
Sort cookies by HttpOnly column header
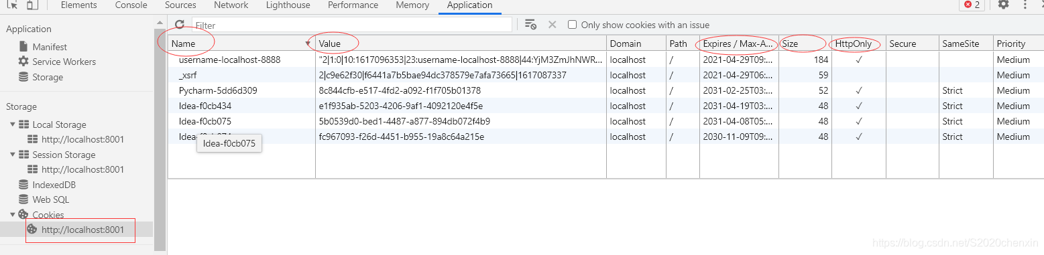pos(858,44)
